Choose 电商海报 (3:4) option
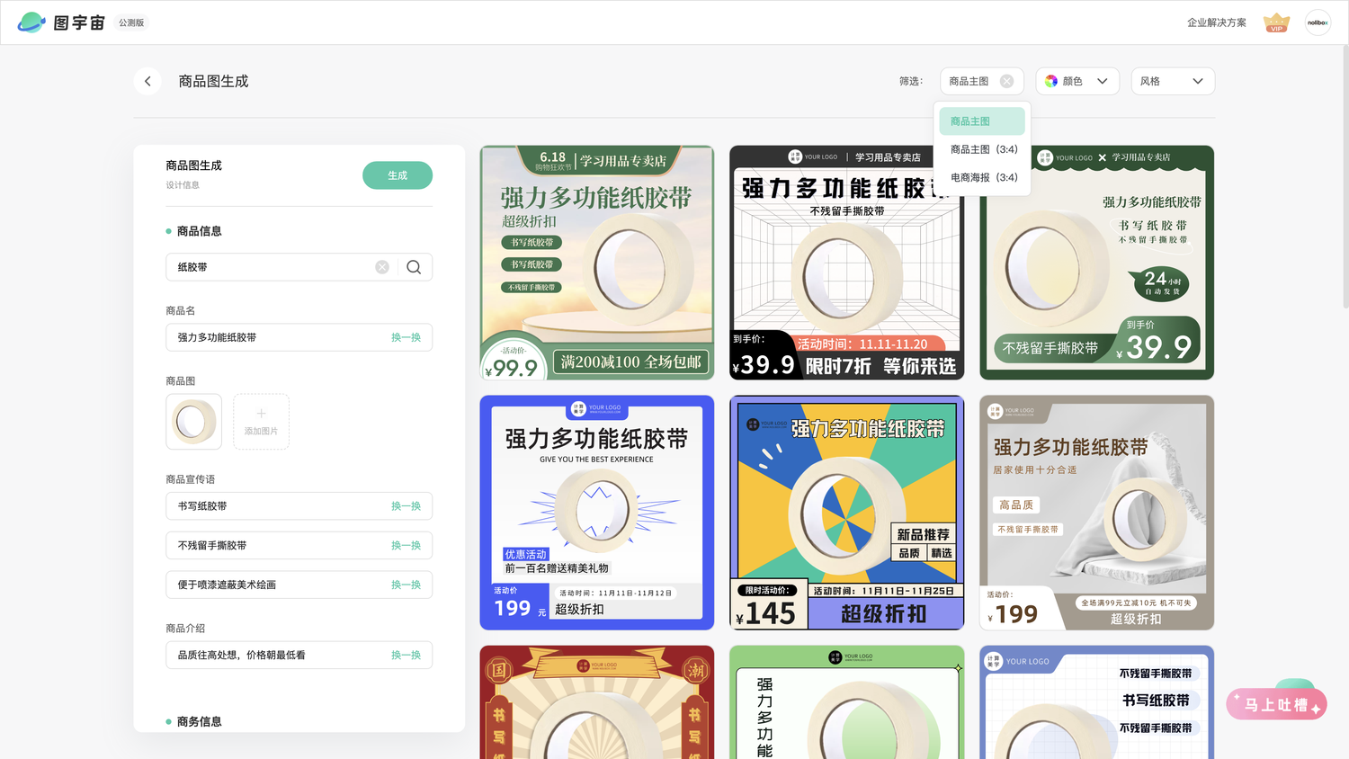1349x759 pixels. coord(982,177)
